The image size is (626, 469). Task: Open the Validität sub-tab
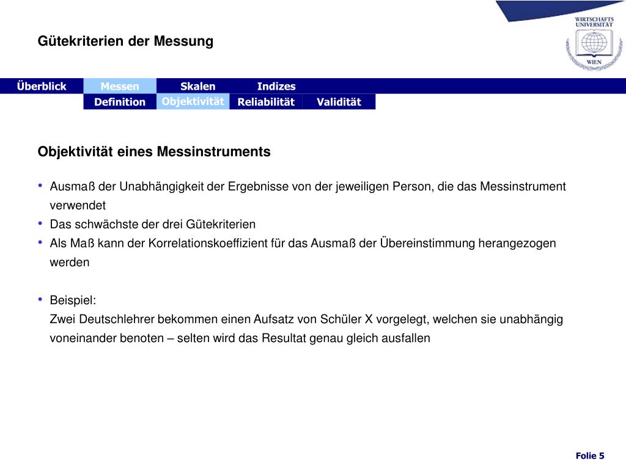click(339, 102)
